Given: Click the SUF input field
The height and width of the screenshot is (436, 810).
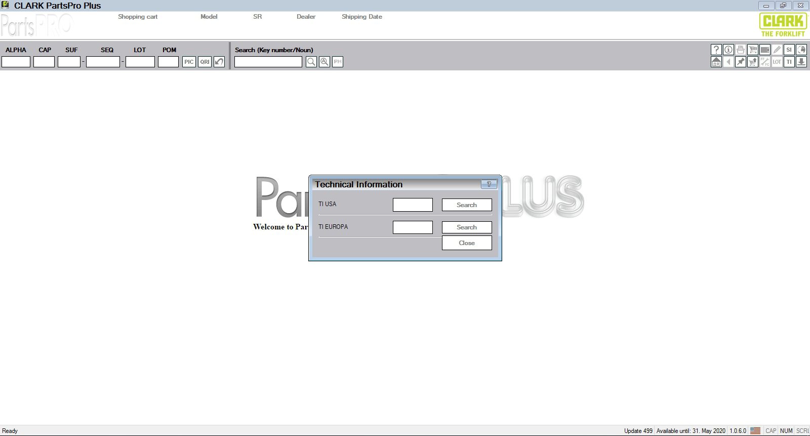Looking at the screenshot, I should 69,62.
